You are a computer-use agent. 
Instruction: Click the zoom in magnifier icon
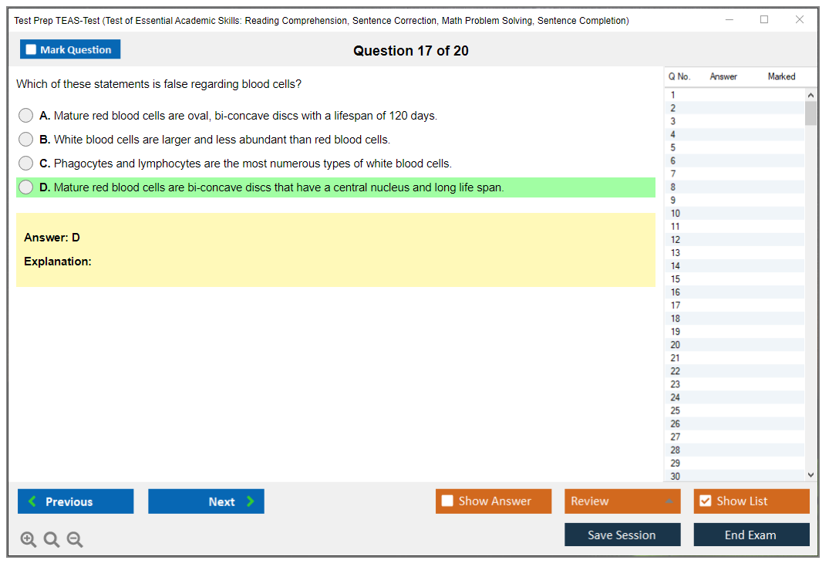pos(29,540)
